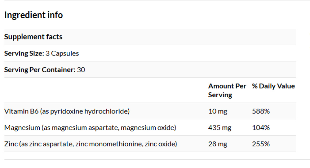Click the % Daily Value column header
Viewport: 310px width, 168px height.
click(273, 86)
